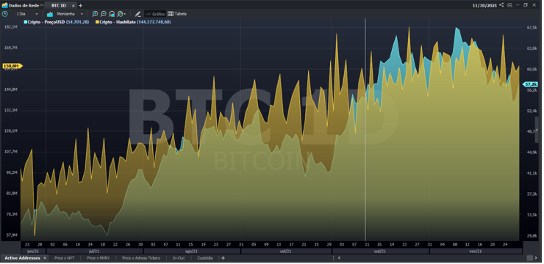
Task: Click the out/21 month label
Action: (380, 252)
